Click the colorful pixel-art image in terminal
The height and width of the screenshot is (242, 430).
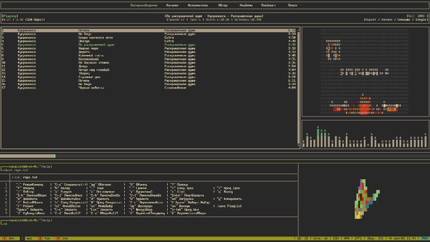(x=367, y=199)
